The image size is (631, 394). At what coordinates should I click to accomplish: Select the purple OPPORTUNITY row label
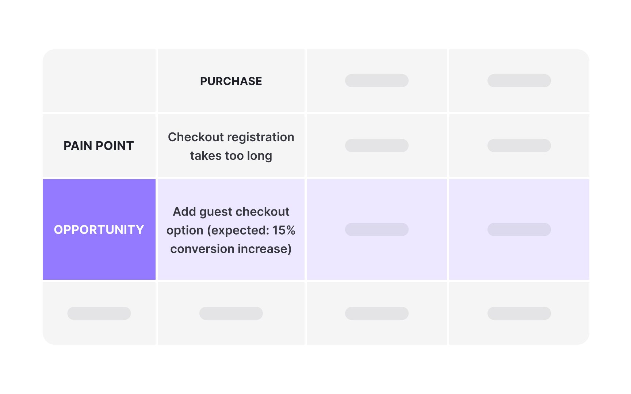(x=99, y=229)
